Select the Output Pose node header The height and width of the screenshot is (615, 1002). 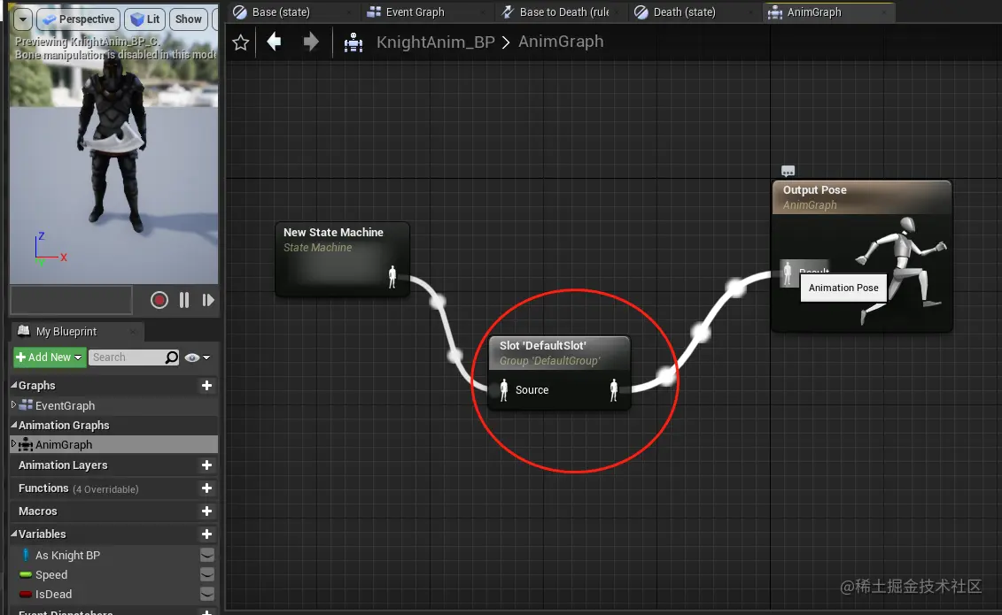(862, 197)
